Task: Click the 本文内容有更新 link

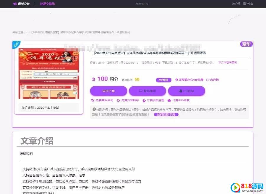Action: click(x=228, y=62)
